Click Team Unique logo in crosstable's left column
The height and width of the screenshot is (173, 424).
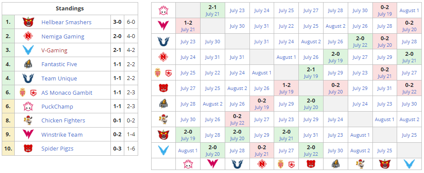point(163,42)
